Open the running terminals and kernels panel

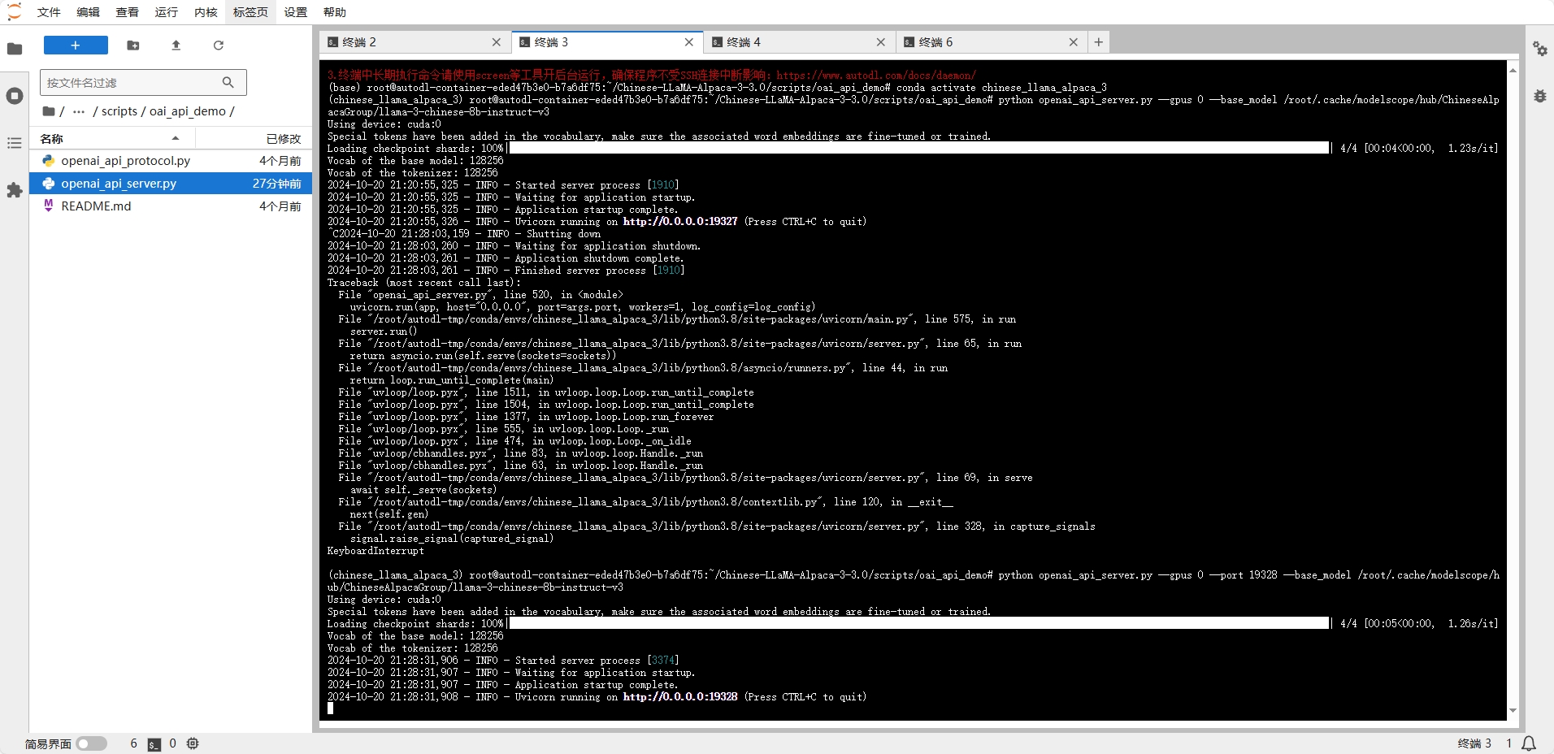coord(15,96)
